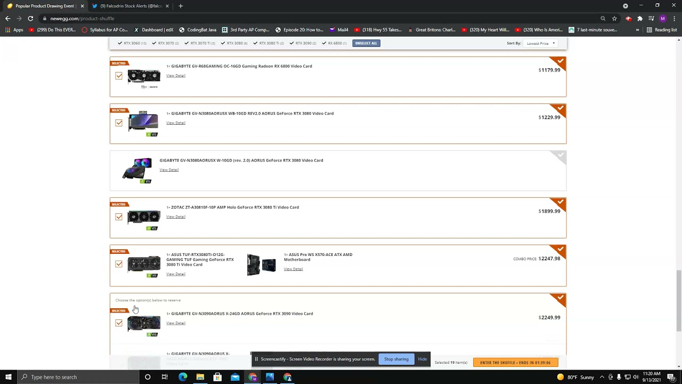
Task: Open the Apps bookmarks shortcut
Action: point(14,30)
